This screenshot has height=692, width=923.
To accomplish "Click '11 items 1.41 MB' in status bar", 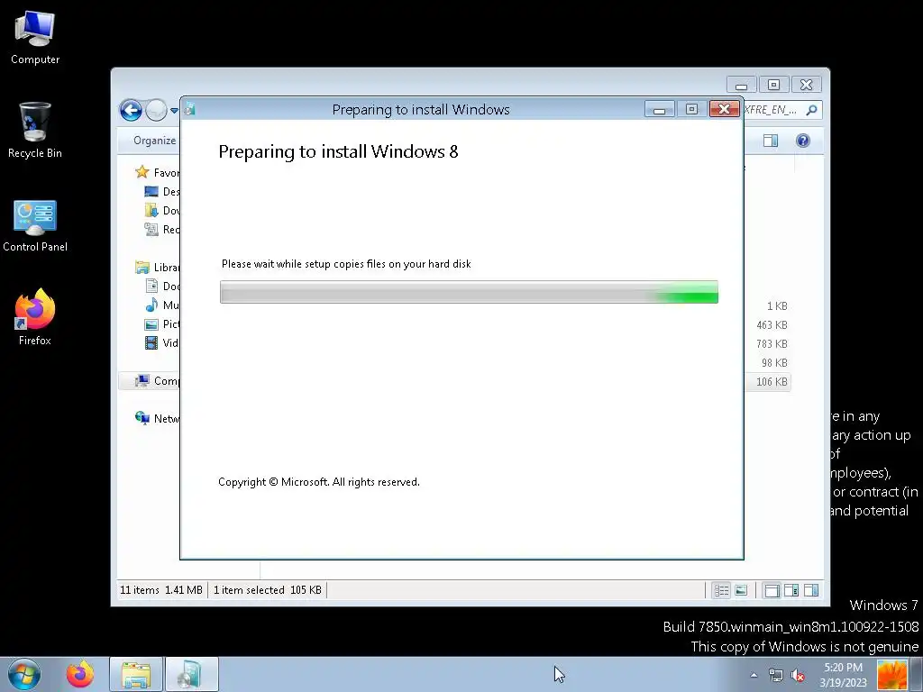I will pos(161,589).
